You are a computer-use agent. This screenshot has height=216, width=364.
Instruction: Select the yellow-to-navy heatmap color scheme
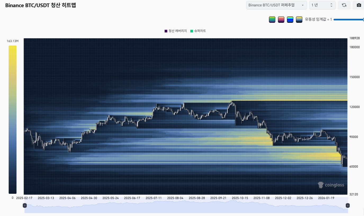coord(299,20)
